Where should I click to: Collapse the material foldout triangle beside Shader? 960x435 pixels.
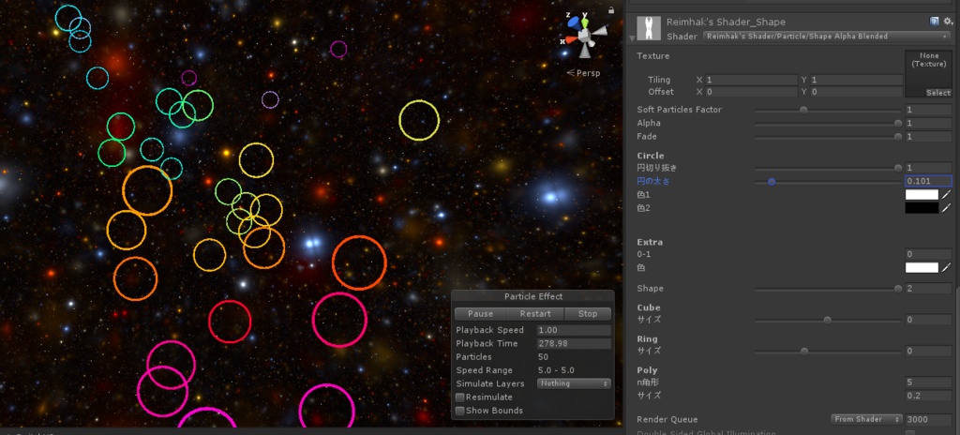(631, 38)
